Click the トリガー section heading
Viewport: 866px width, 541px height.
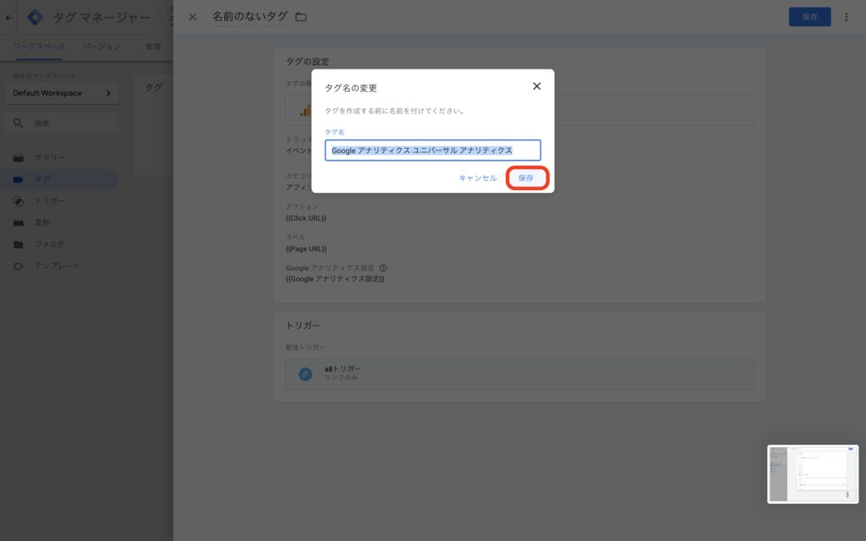pyautogui.click(x=303, y=325)
